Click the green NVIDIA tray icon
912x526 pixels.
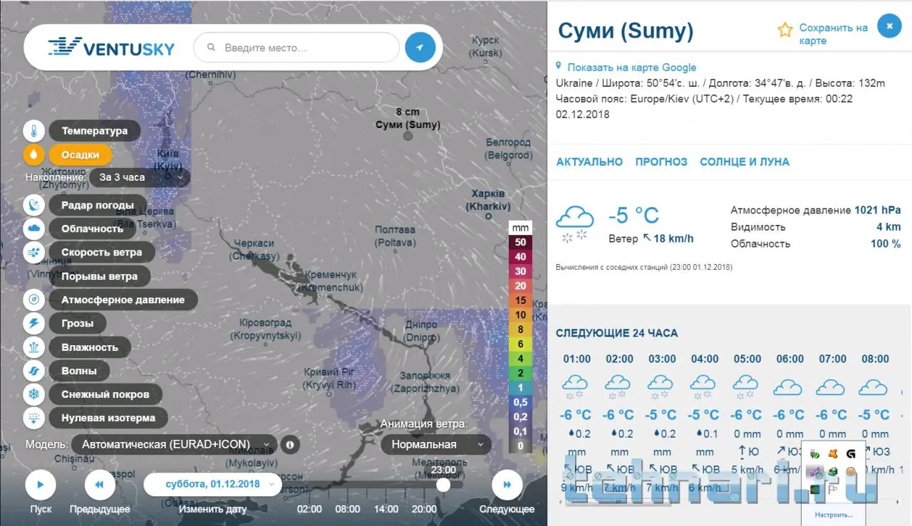pos(814,490)
